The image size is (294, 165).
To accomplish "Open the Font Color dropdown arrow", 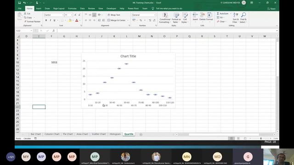I will 80,20.
